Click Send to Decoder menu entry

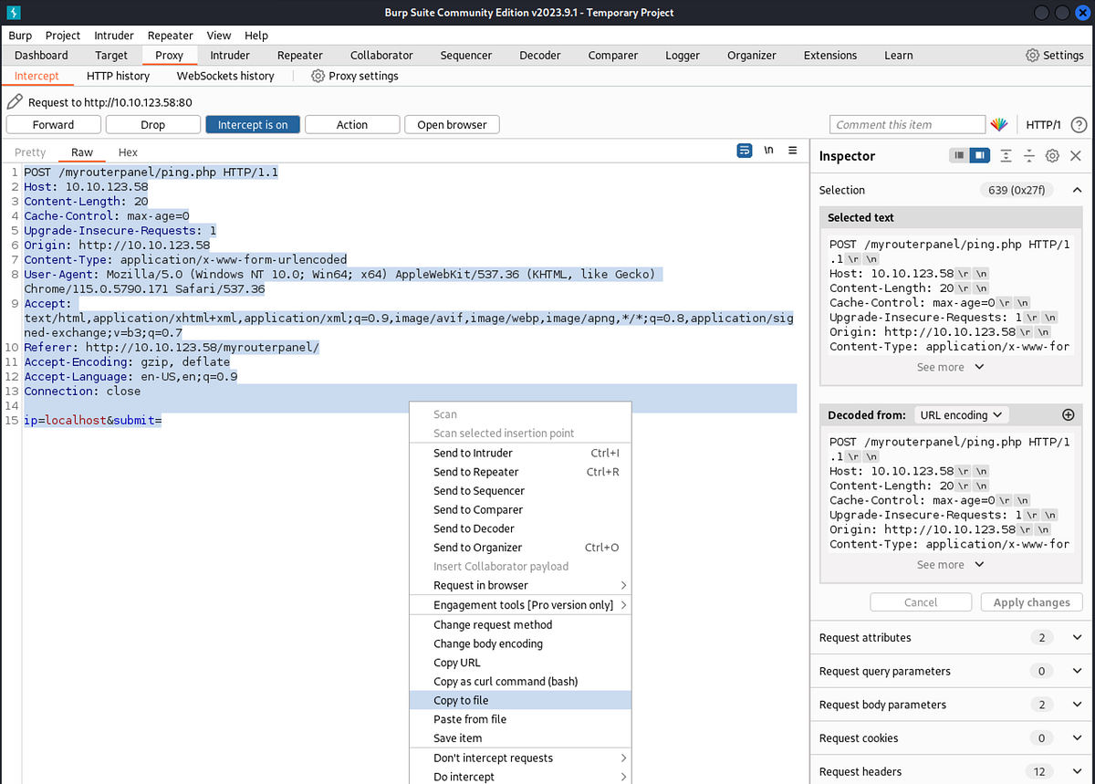(519, 528)
